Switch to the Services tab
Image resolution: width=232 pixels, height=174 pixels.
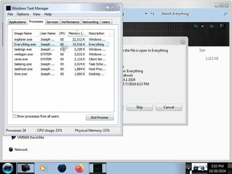tap(52, 22)
